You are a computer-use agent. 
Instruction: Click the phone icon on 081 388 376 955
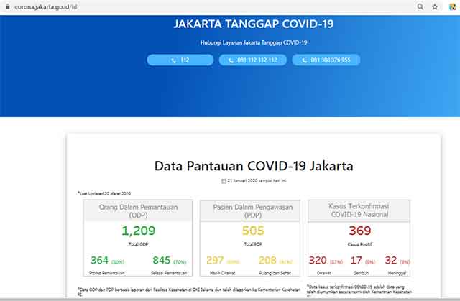(x=305, y=60)
